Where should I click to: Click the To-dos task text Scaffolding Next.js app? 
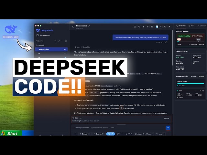click(85, 121)
